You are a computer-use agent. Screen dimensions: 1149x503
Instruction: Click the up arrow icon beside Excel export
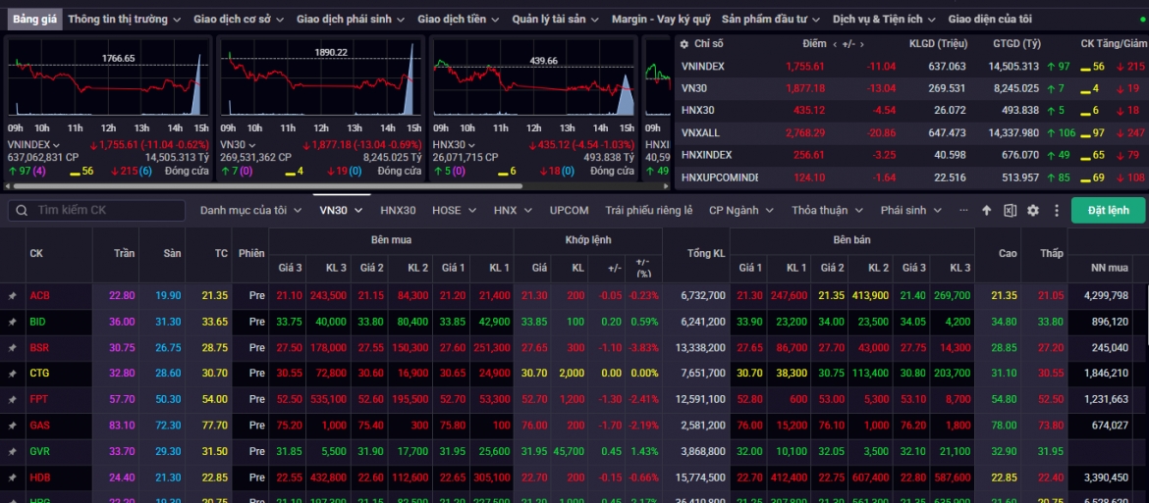(986, 211)
